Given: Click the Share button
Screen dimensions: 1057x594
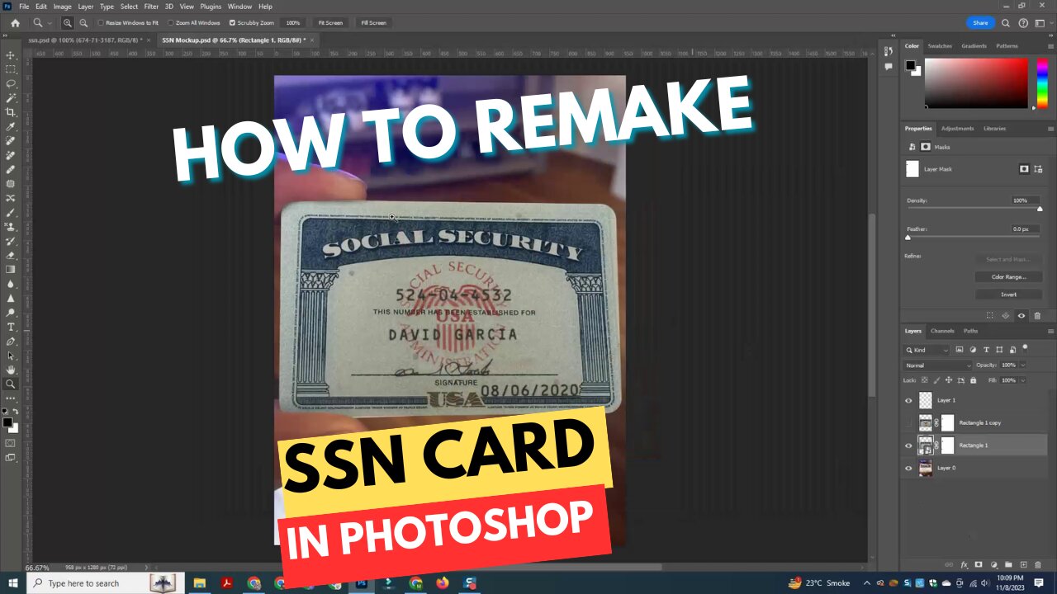Looking at the screenshot, I should (x=980, y=23).
